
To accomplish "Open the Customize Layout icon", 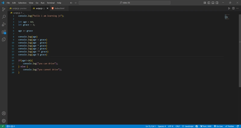I will [x=205, y=3].
